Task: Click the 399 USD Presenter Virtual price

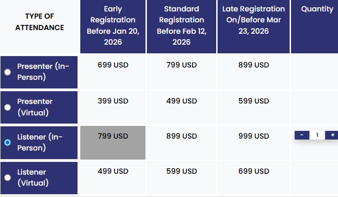Action: click(113, 101)
